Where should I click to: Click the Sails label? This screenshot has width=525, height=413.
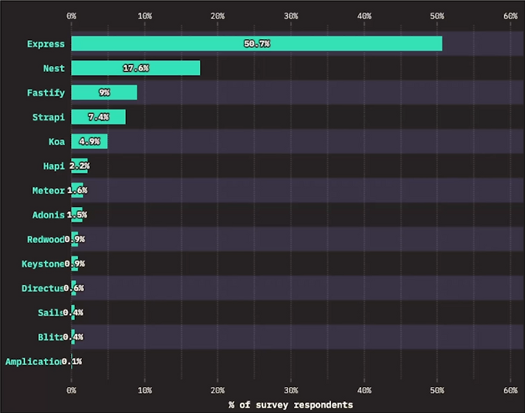pos(50,313)
